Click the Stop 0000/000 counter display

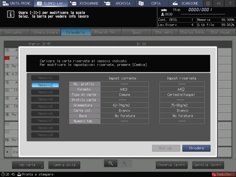tap(192, 10)
